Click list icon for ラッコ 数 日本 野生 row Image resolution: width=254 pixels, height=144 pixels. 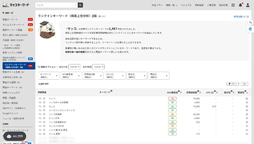coord(44,130)
